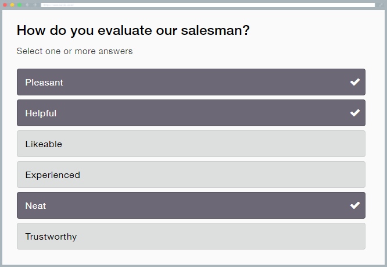This screenshot has width=387, height=267.
Task: Go back with the browser back arrow
Action: tap(27, 5)
